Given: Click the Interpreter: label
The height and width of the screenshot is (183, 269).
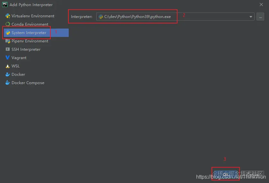Looking at the screenshot, I should click(82, 17).
